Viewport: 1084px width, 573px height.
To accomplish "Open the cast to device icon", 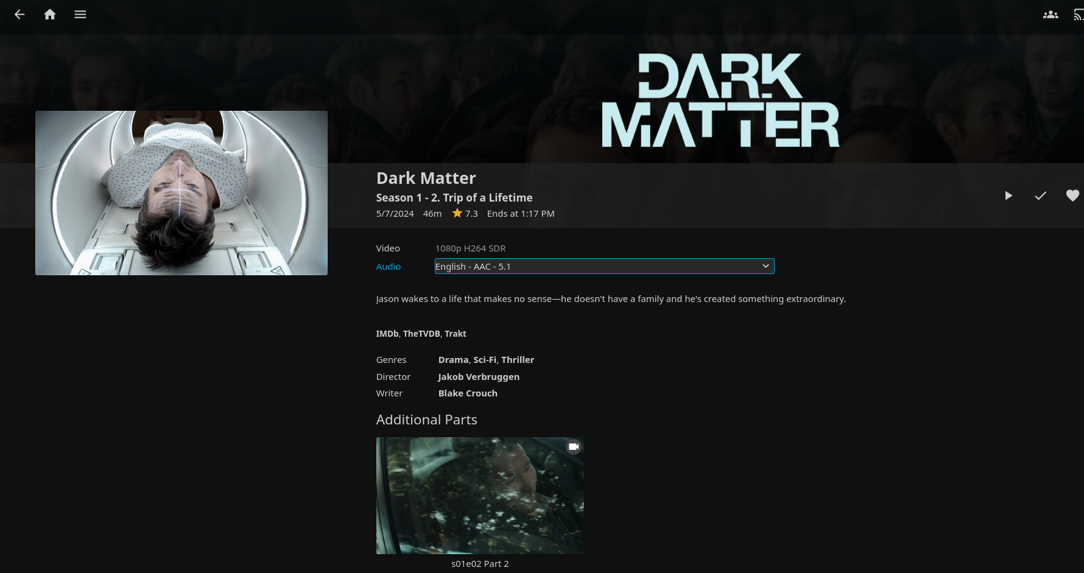I will click(1079, 15).
